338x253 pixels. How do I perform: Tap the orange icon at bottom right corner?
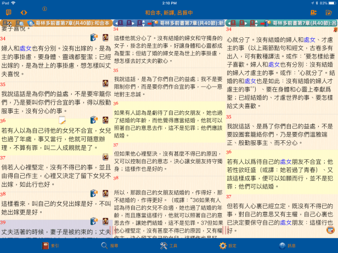(330, 231)
